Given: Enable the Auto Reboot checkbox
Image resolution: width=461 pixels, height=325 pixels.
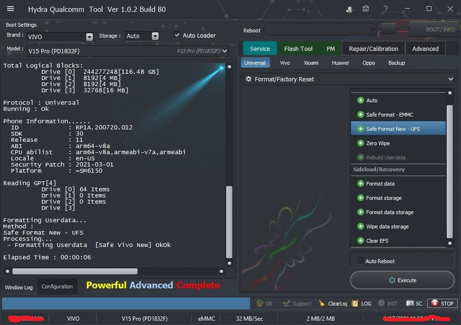Looking at the screenshot, I should click(x=360, y=261).
